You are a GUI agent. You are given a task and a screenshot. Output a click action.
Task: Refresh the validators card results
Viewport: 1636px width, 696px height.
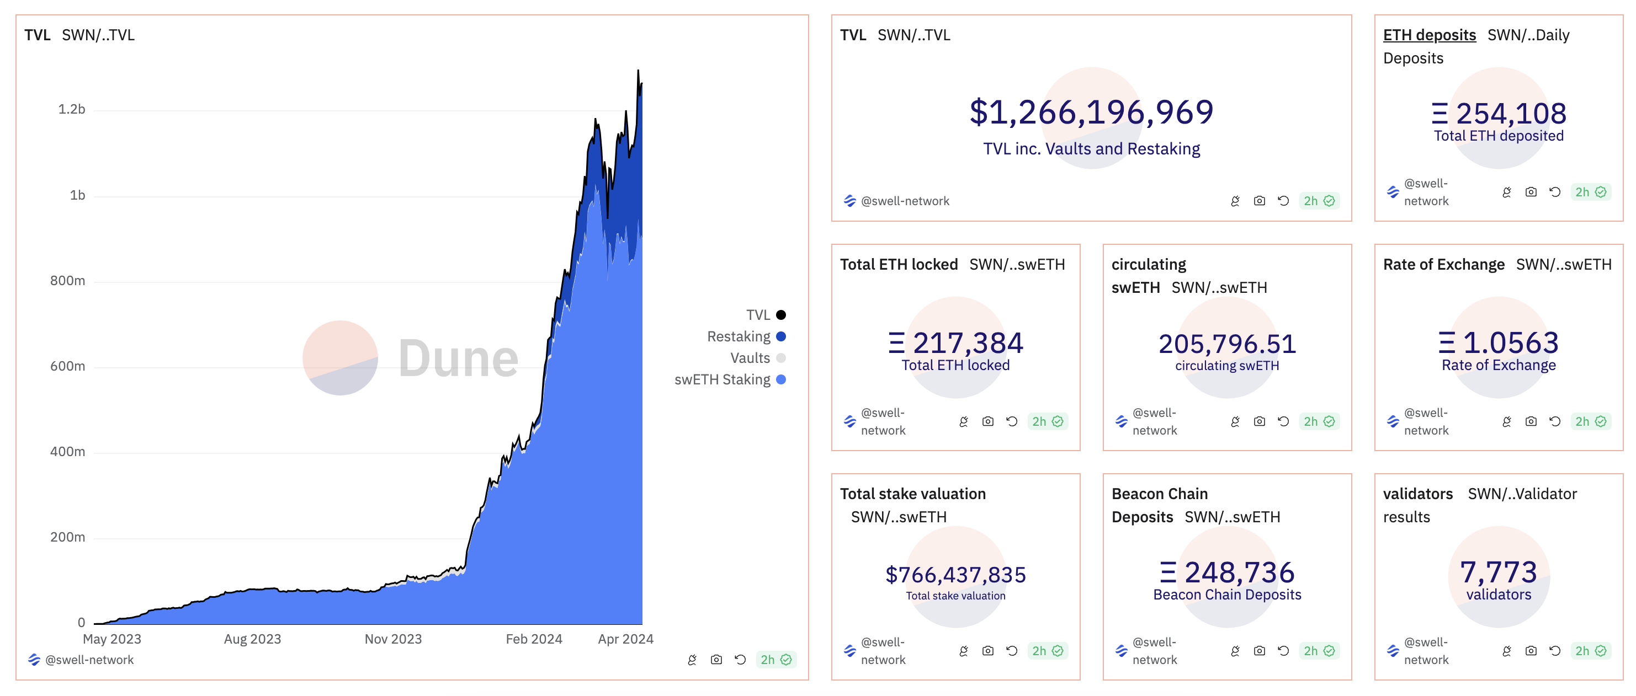point(1555,651)
